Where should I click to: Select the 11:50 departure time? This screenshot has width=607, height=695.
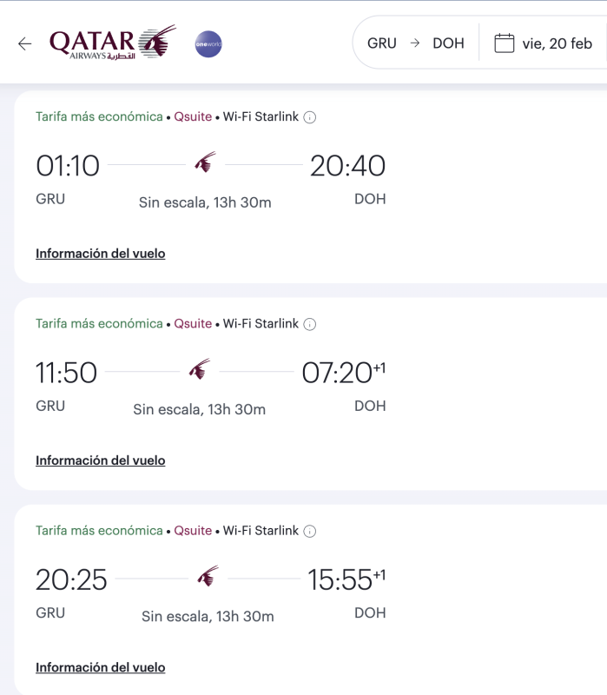click(66, 373)
